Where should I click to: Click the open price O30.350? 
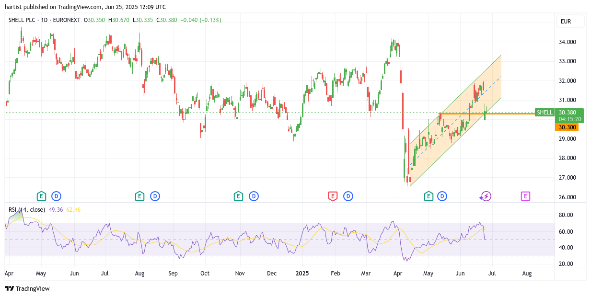tap(94, 20)
